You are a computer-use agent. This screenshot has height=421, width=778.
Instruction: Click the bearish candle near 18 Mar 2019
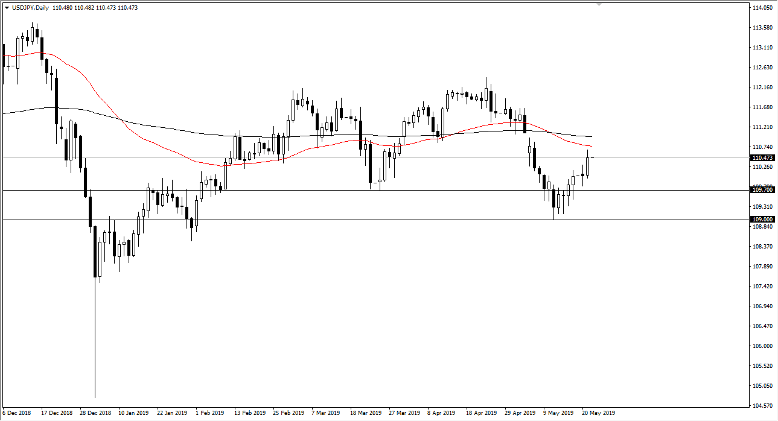[x=370, y=163]
